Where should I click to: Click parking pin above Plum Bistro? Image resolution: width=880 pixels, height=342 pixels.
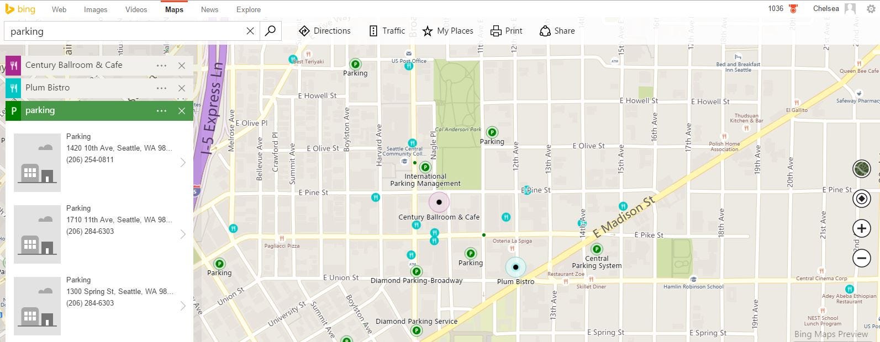(471, 254)
